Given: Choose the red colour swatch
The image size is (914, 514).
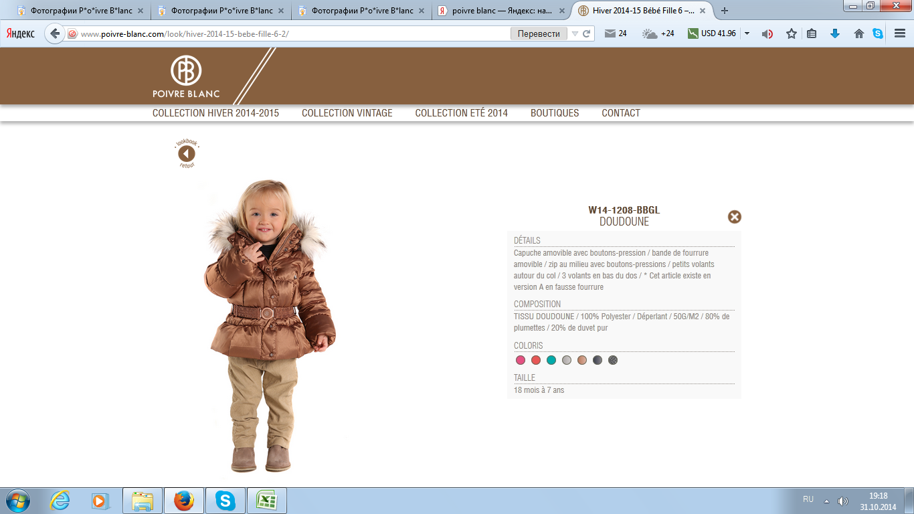Looking at the screenshot, I should point(536,360).
